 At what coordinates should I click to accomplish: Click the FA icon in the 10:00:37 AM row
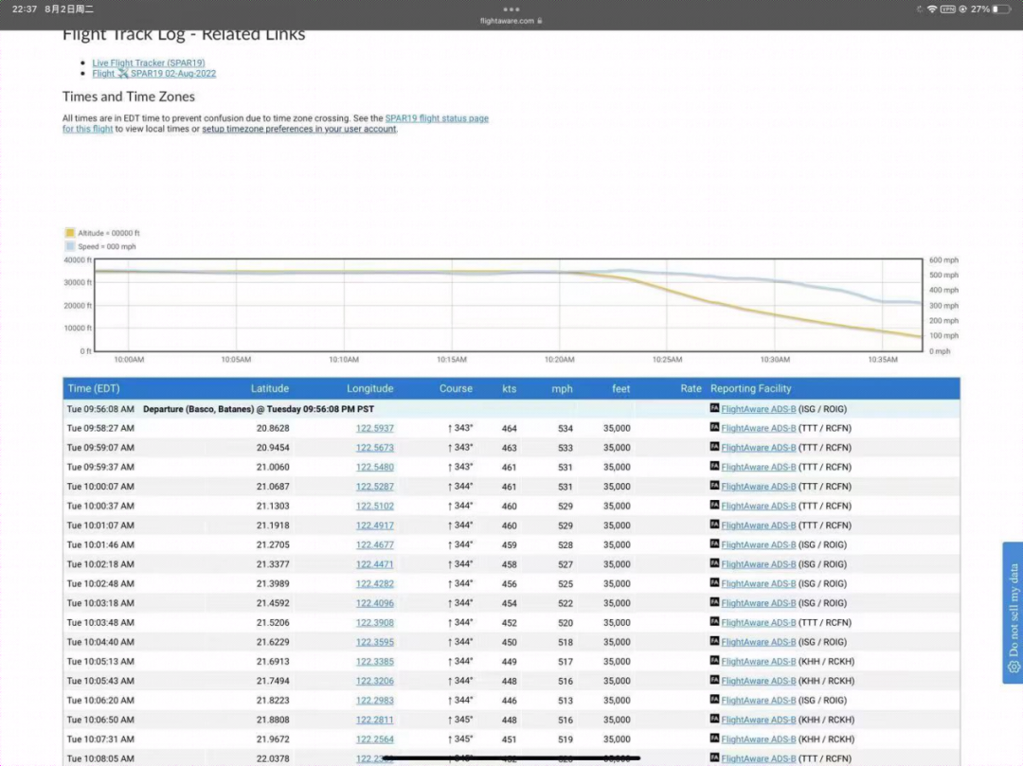point(714,506)
